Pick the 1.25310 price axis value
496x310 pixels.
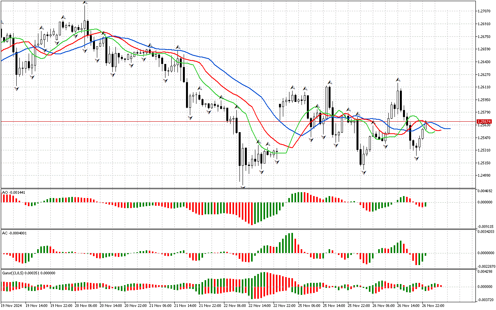click(x=485, y=150)
